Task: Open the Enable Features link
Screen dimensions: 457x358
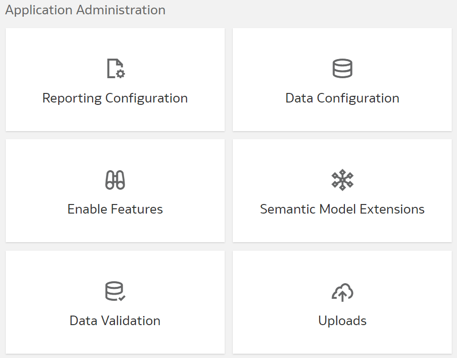Action: point(114,209)
